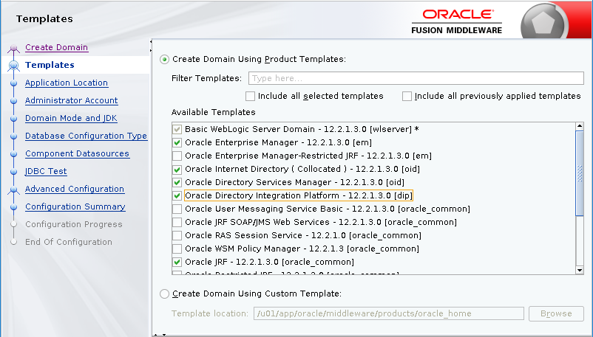The width and height of the screenshot is (593, 337).
Task: Select Create Domain Using Custom Template
Action: coord(165,294)
